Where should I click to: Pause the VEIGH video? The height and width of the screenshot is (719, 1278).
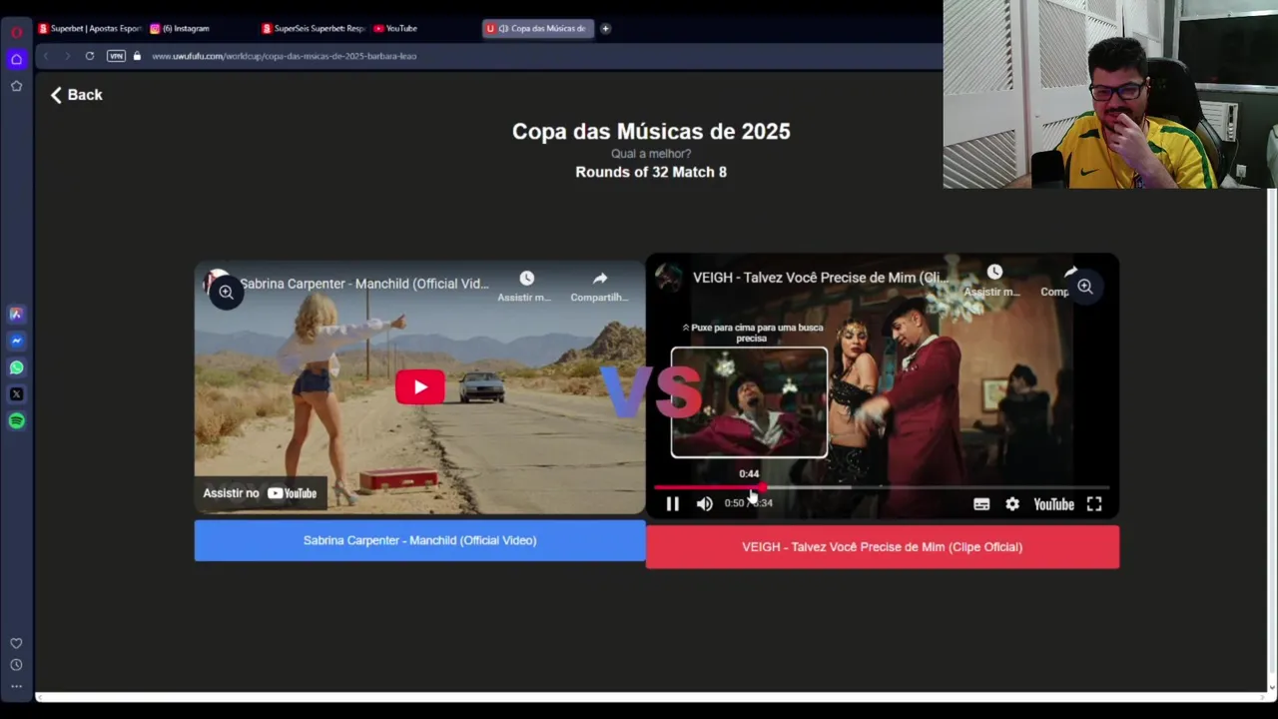[672, 504]
